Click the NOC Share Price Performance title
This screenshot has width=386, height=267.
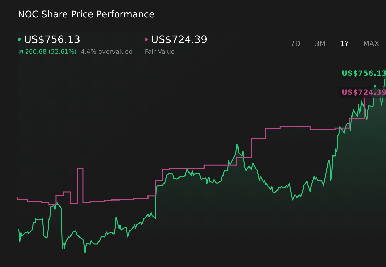point(86,14)
